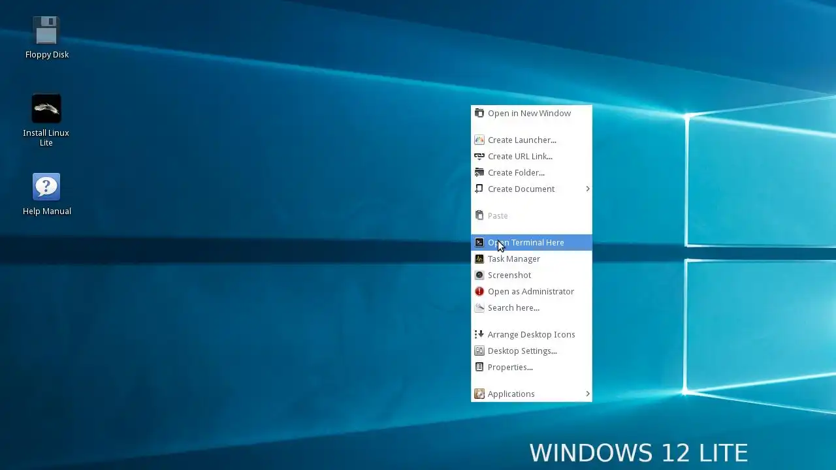This screenshot has width=836, height=470.
Task: Click the Desktop Settings icon
Action: 479,351
